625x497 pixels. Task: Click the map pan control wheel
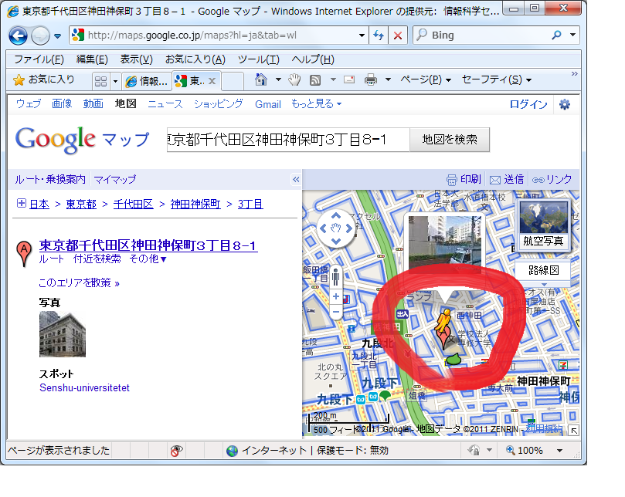pos(336,228)
